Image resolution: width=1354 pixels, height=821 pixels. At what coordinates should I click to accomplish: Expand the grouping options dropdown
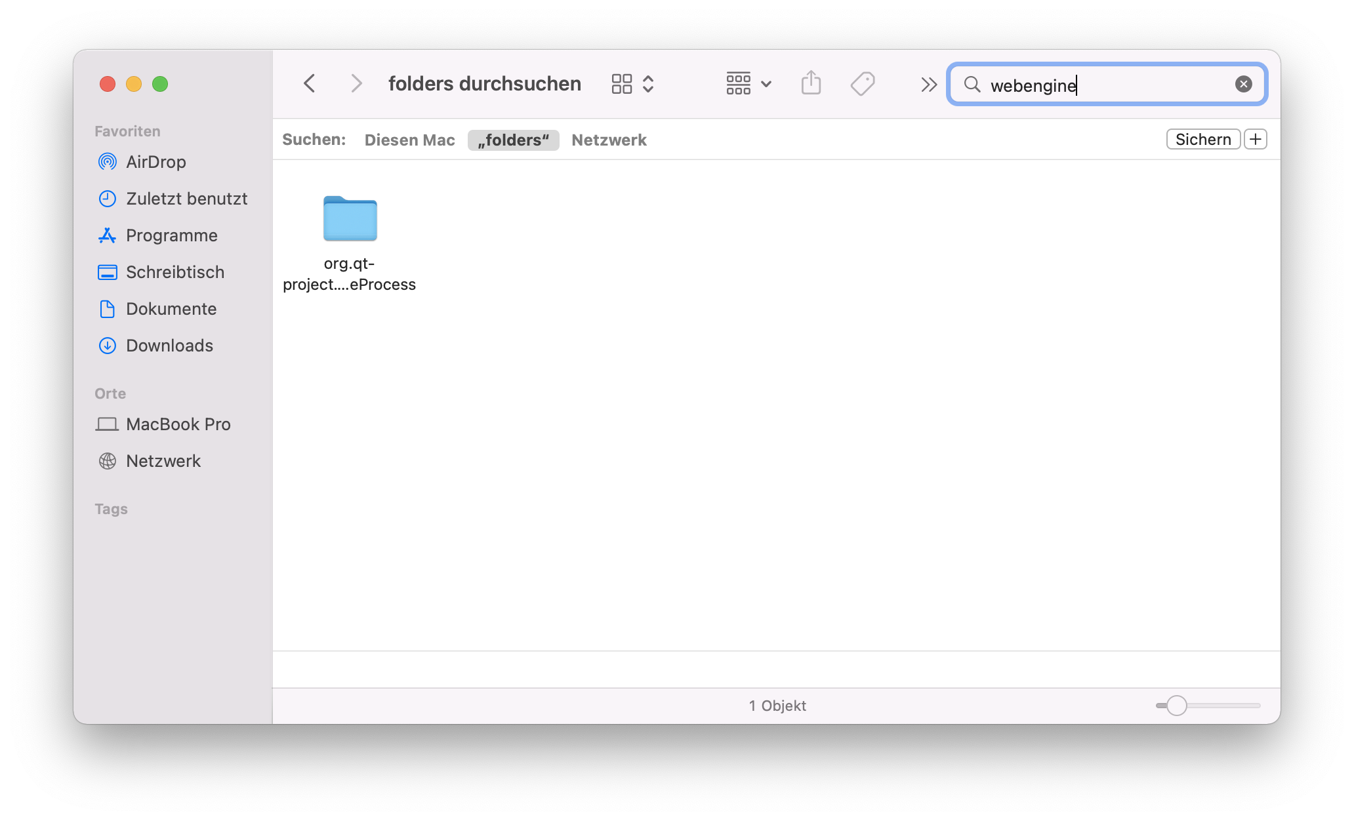coord(749,84)
